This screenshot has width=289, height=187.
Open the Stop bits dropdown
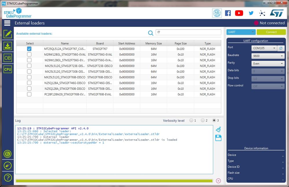(x=268, y=79)
